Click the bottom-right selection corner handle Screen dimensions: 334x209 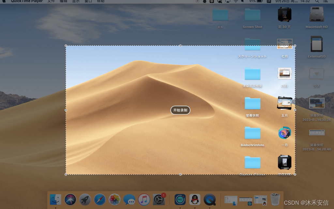(295, 174)
